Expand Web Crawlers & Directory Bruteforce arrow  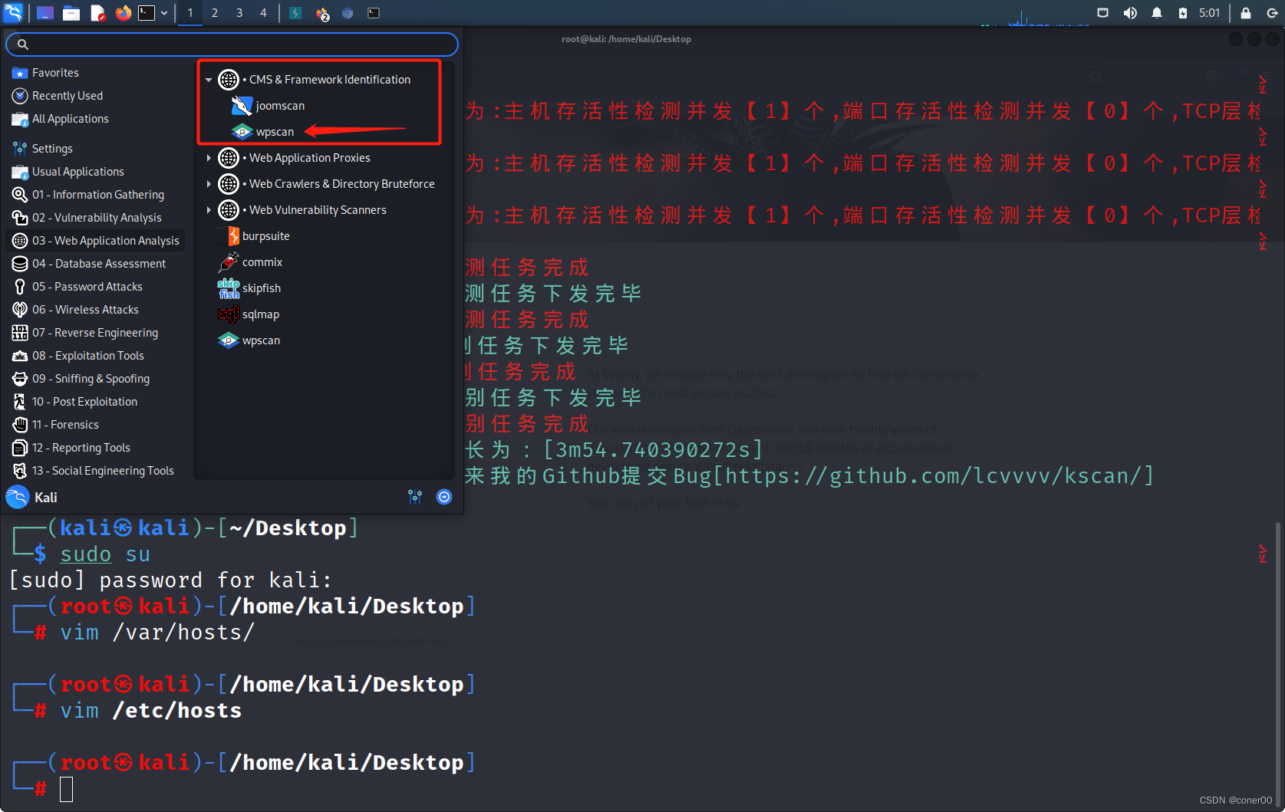(x=209, y=184)
